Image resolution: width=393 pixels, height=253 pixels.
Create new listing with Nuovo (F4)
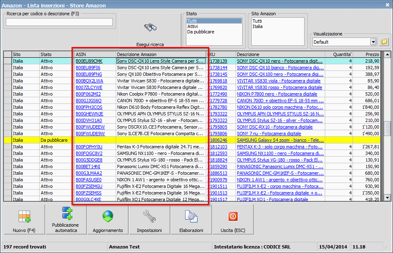pyautogui.click(x=24, y=220)
